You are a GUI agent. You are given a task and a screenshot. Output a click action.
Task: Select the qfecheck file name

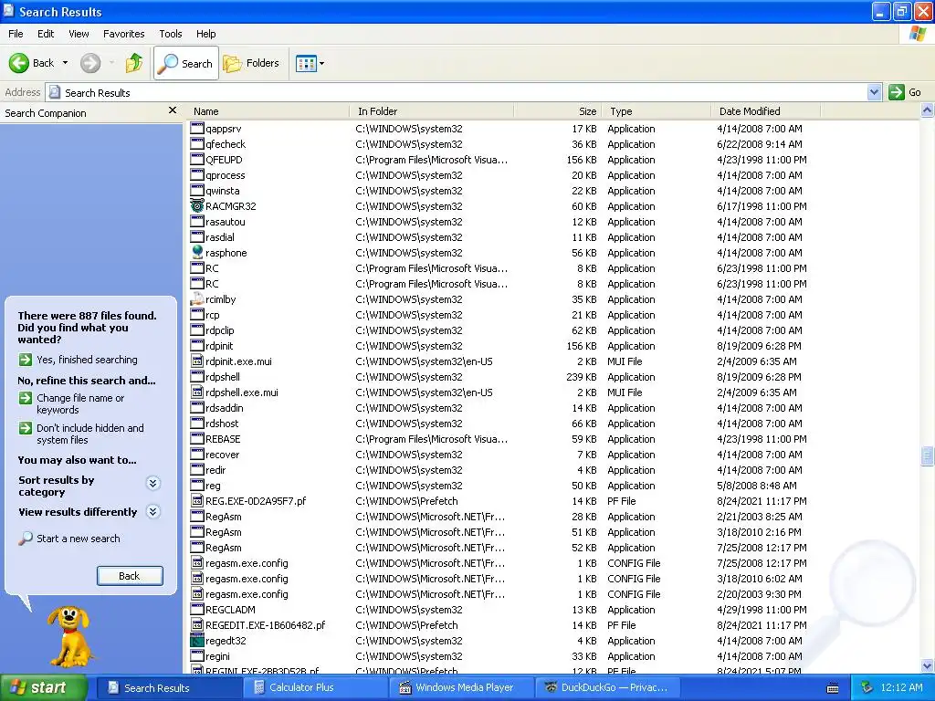[226, 144]
